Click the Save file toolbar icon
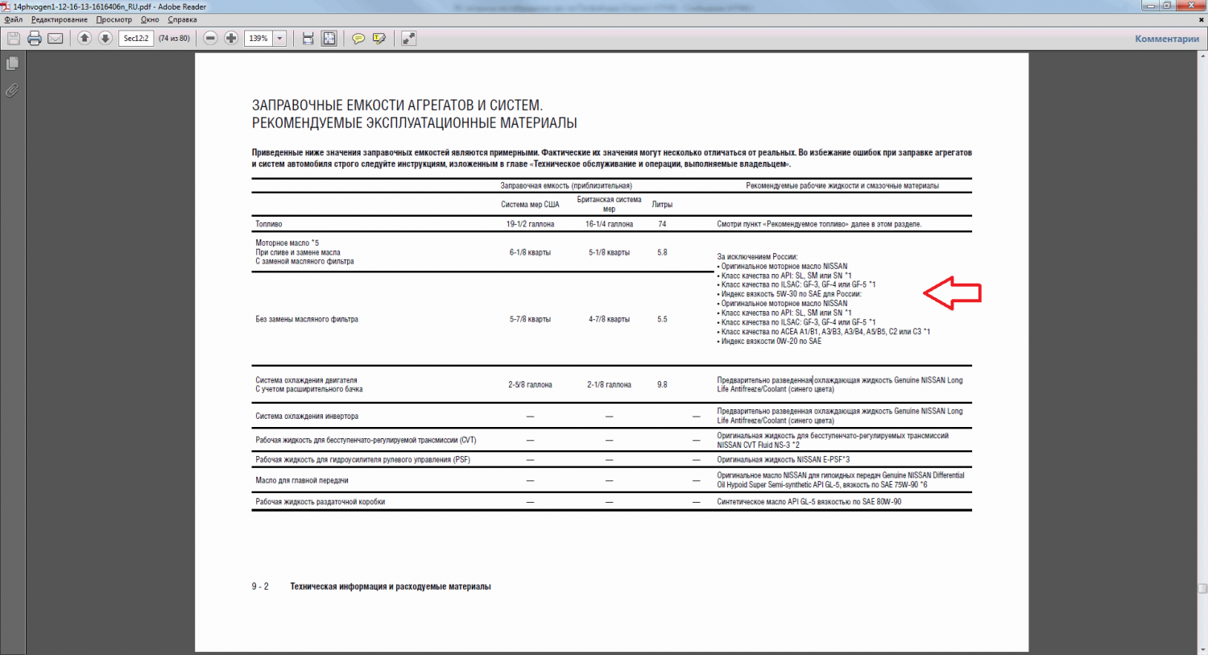This screenshot has height=655, width=1208. click(14, 38)
